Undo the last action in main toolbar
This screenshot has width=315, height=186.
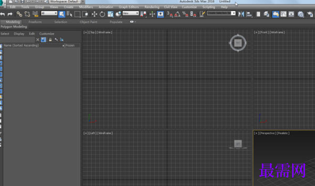tap(2, 14)
